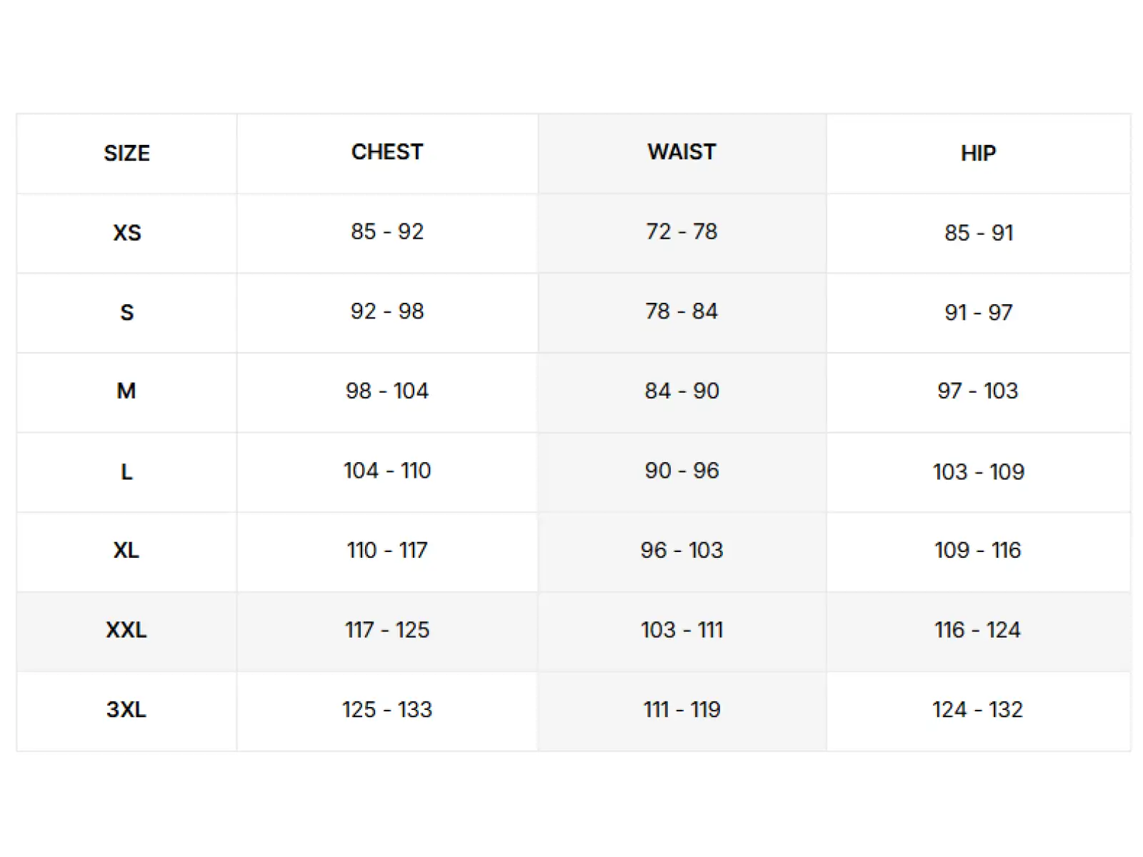The image size is (1143, 857).
Task: Click the HIP column header
Action: pos(978,154)
